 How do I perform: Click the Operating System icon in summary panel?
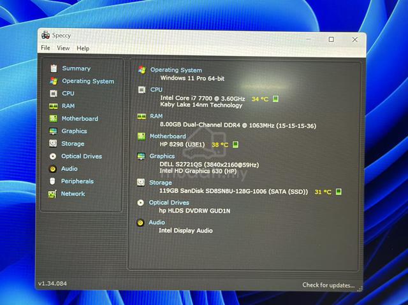click(x=142, y=70)
